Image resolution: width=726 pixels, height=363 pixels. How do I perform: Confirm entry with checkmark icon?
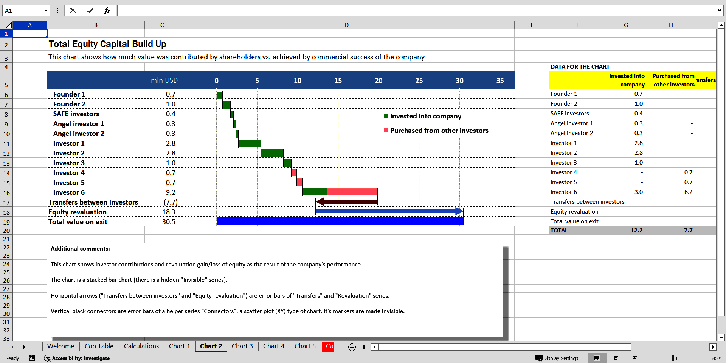click(x=90, y=11)
